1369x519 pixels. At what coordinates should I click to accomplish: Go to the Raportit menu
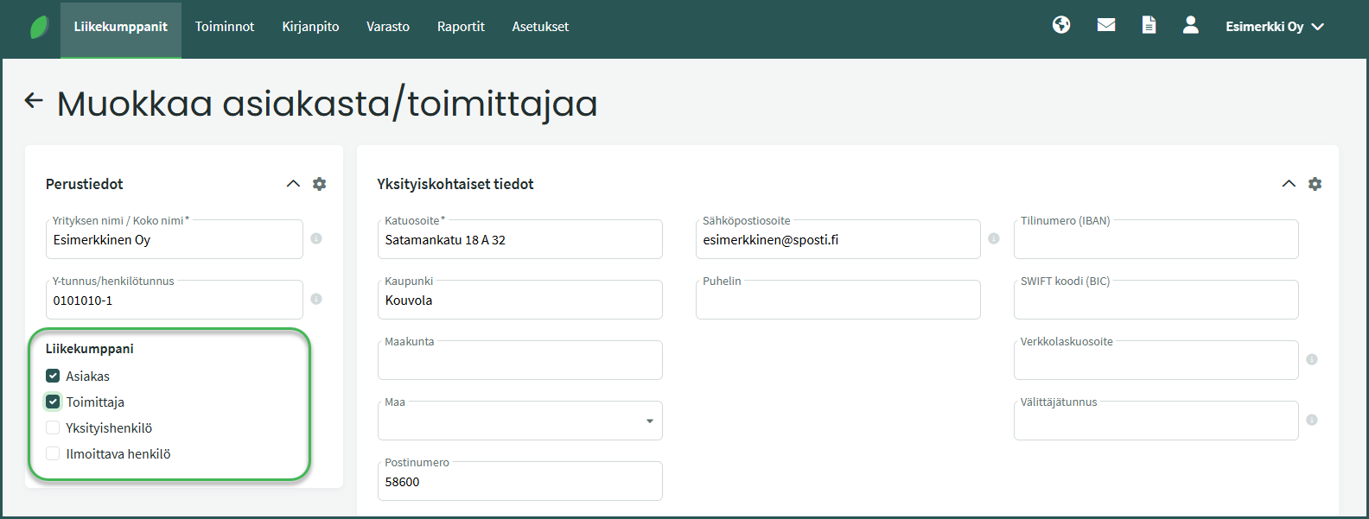pos(461,27)
